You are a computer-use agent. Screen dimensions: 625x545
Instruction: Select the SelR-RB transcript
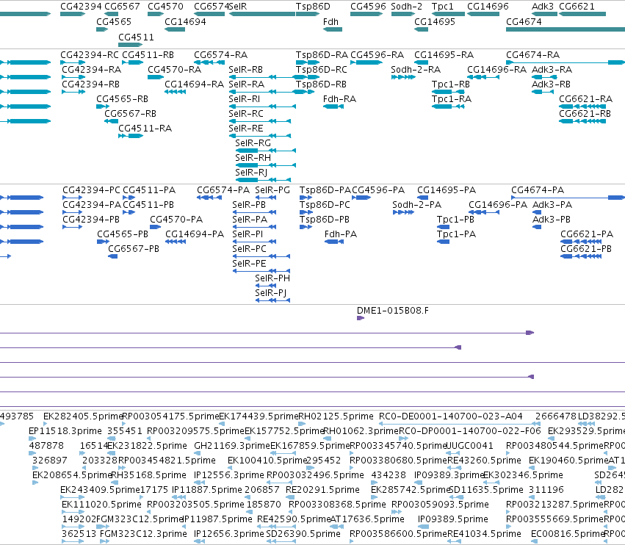(262, 77)
